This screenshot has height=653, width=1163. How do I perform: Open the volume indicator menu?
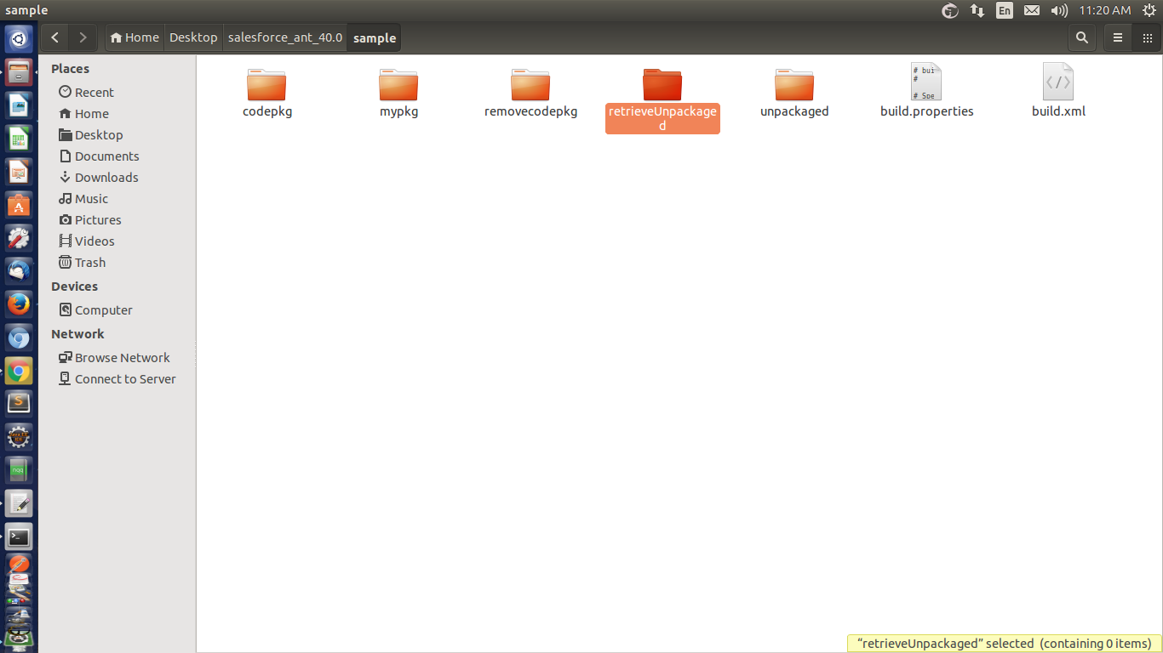1059,10
